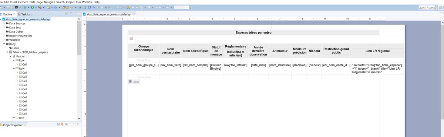
Task: Open dropdown arrow next to Debug icon
Action: [28, 7]
